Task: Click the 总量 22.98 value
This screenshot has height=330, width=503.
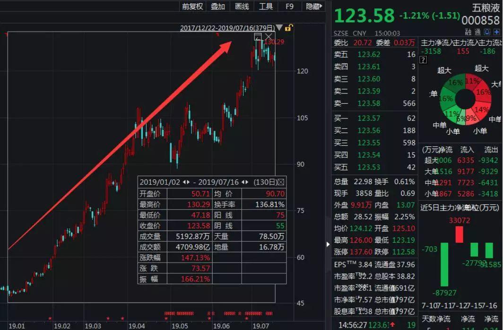Action: (x=363, y=182)
